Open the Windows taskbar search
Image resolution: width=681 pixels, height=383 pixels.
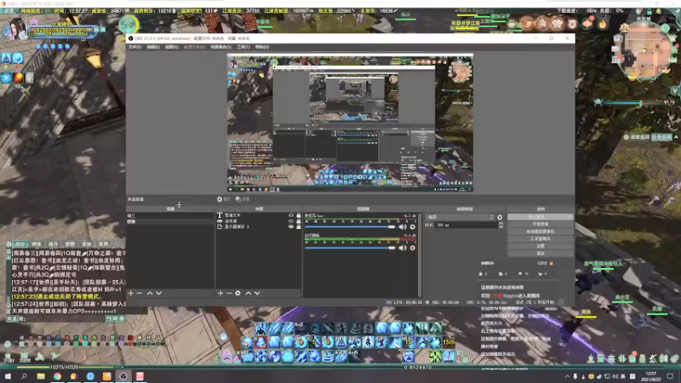(x=24, y=376)
